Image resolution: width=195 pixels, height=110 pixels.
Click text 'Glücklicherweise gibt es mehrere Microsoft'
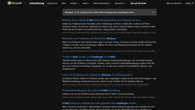[x=108, y=64]
